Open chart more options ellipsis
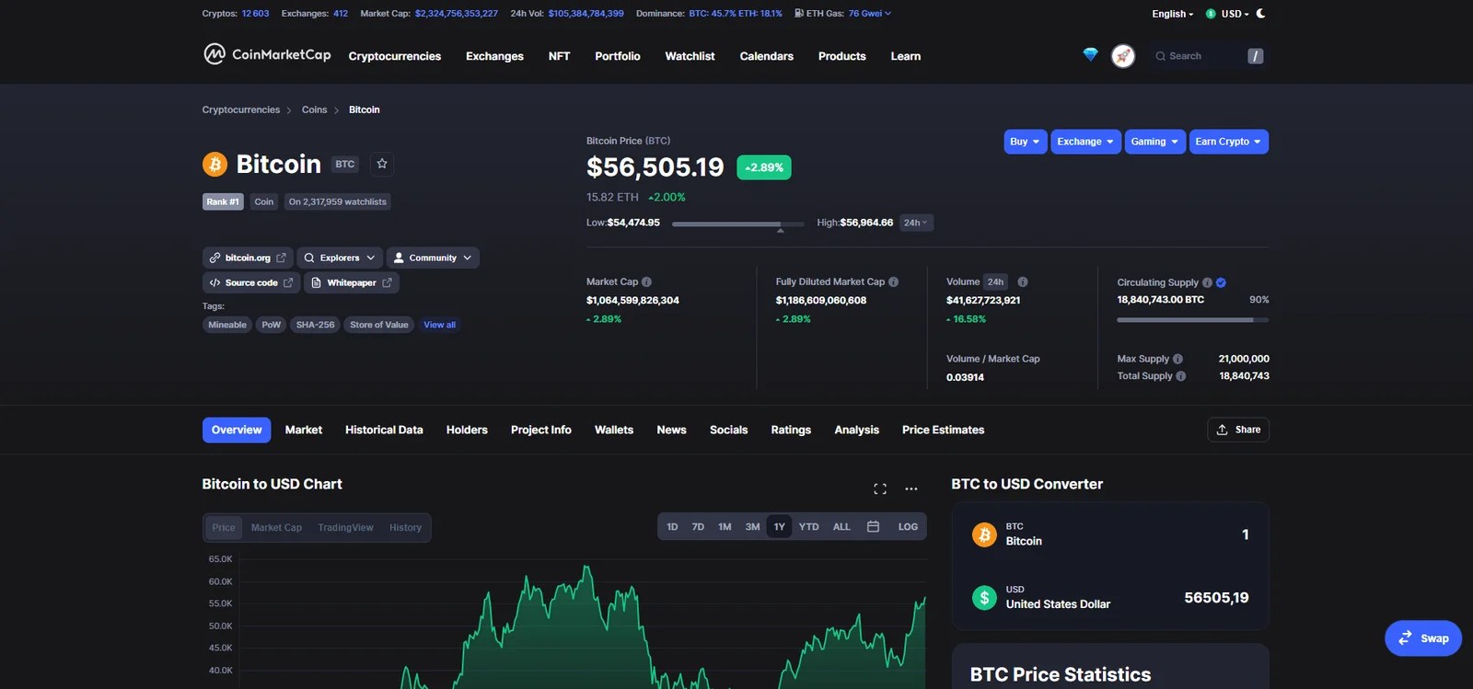Screen dimensions: 1473x689 [911, 488]
